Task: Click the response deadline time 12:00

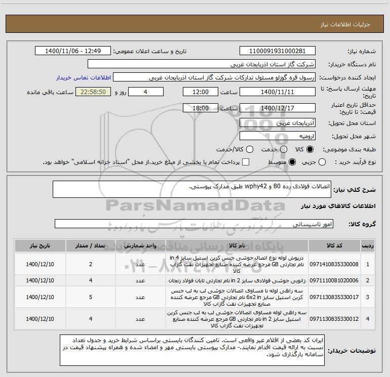Action: click(201, 92)
